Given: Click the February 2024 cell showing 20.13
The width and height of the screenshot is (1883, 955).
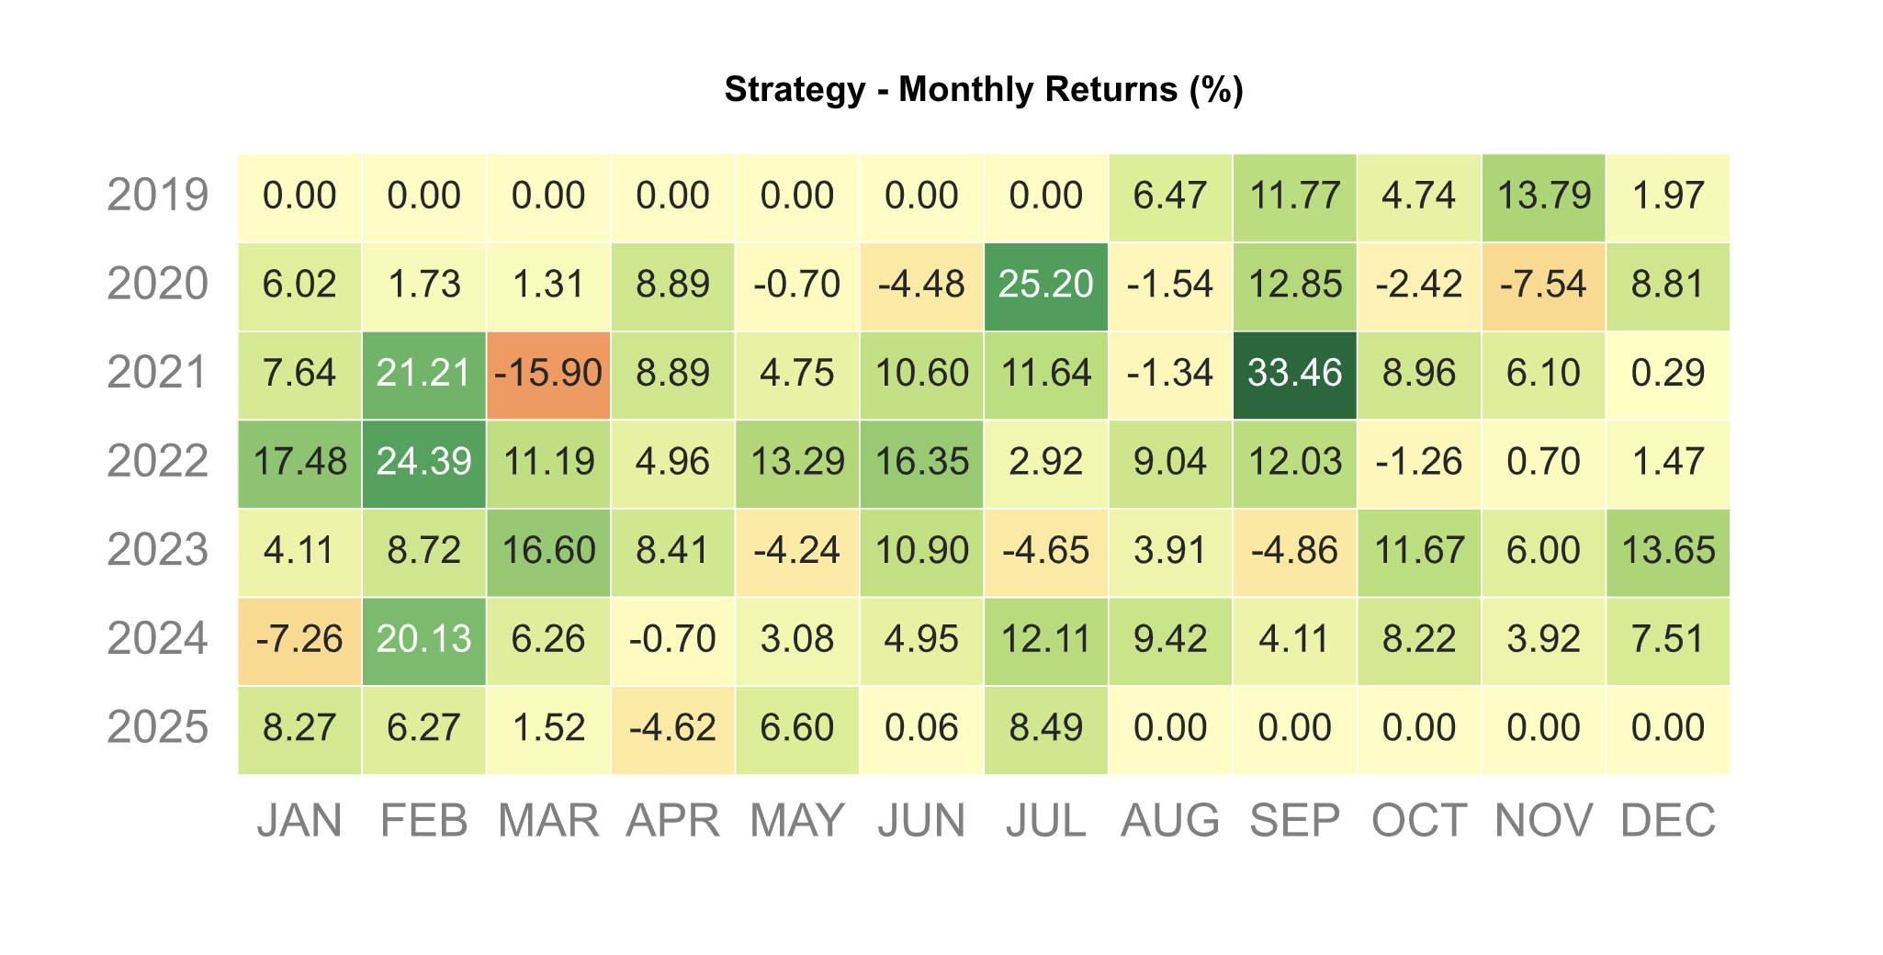Looking at the screenshot, I should [424, 639].
